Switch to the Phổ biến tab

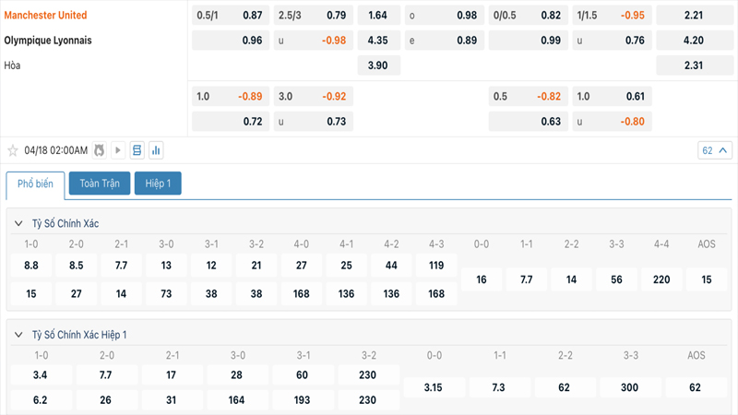[35, 184]
